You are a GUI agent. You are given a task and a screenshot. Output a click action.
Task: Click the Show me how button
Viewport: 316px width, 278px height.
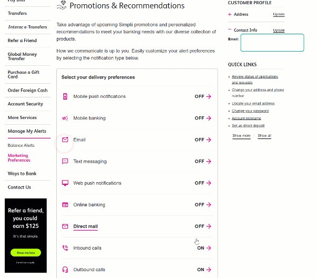26,253
